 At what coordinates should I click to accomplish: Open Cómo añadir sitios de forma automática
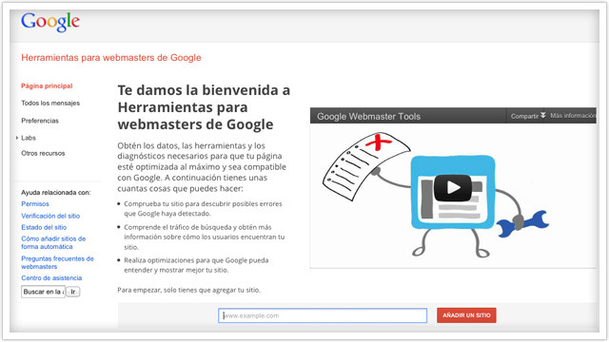(53, 243)
